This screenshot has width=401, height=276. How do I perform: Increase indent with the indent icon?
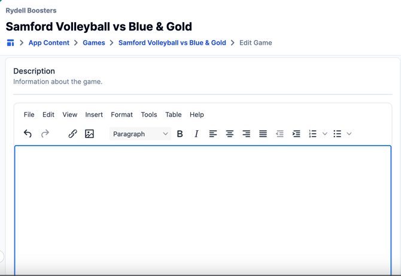[x=296, y=134]
